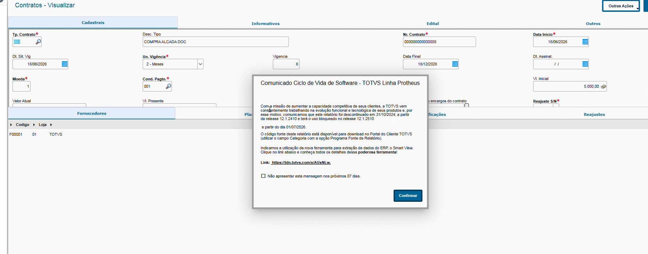The image size is (648, 254).
Task: Open the Cond. Pagto lookup magnifier
Action: tap(168, 86)
